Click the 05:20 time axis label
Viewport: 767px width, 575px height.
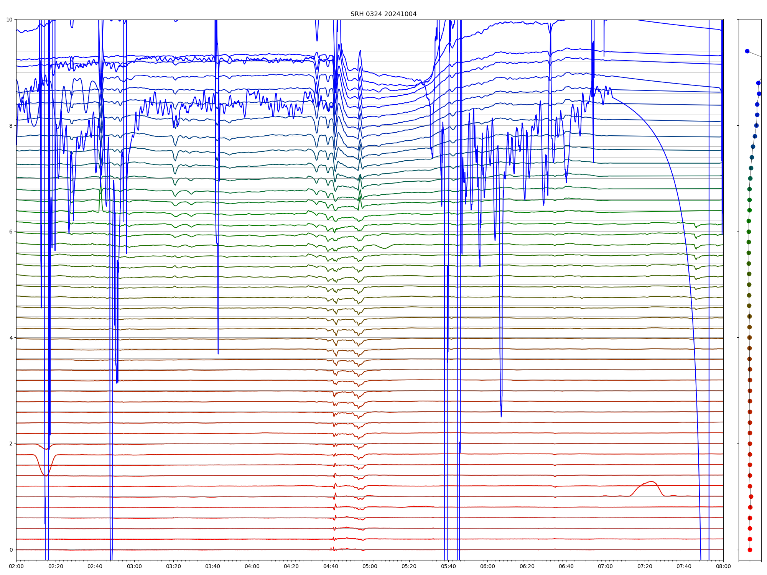point(409,566)
